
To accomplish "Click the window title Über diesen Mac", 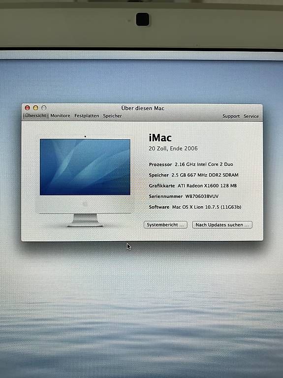I will point(143,108).
